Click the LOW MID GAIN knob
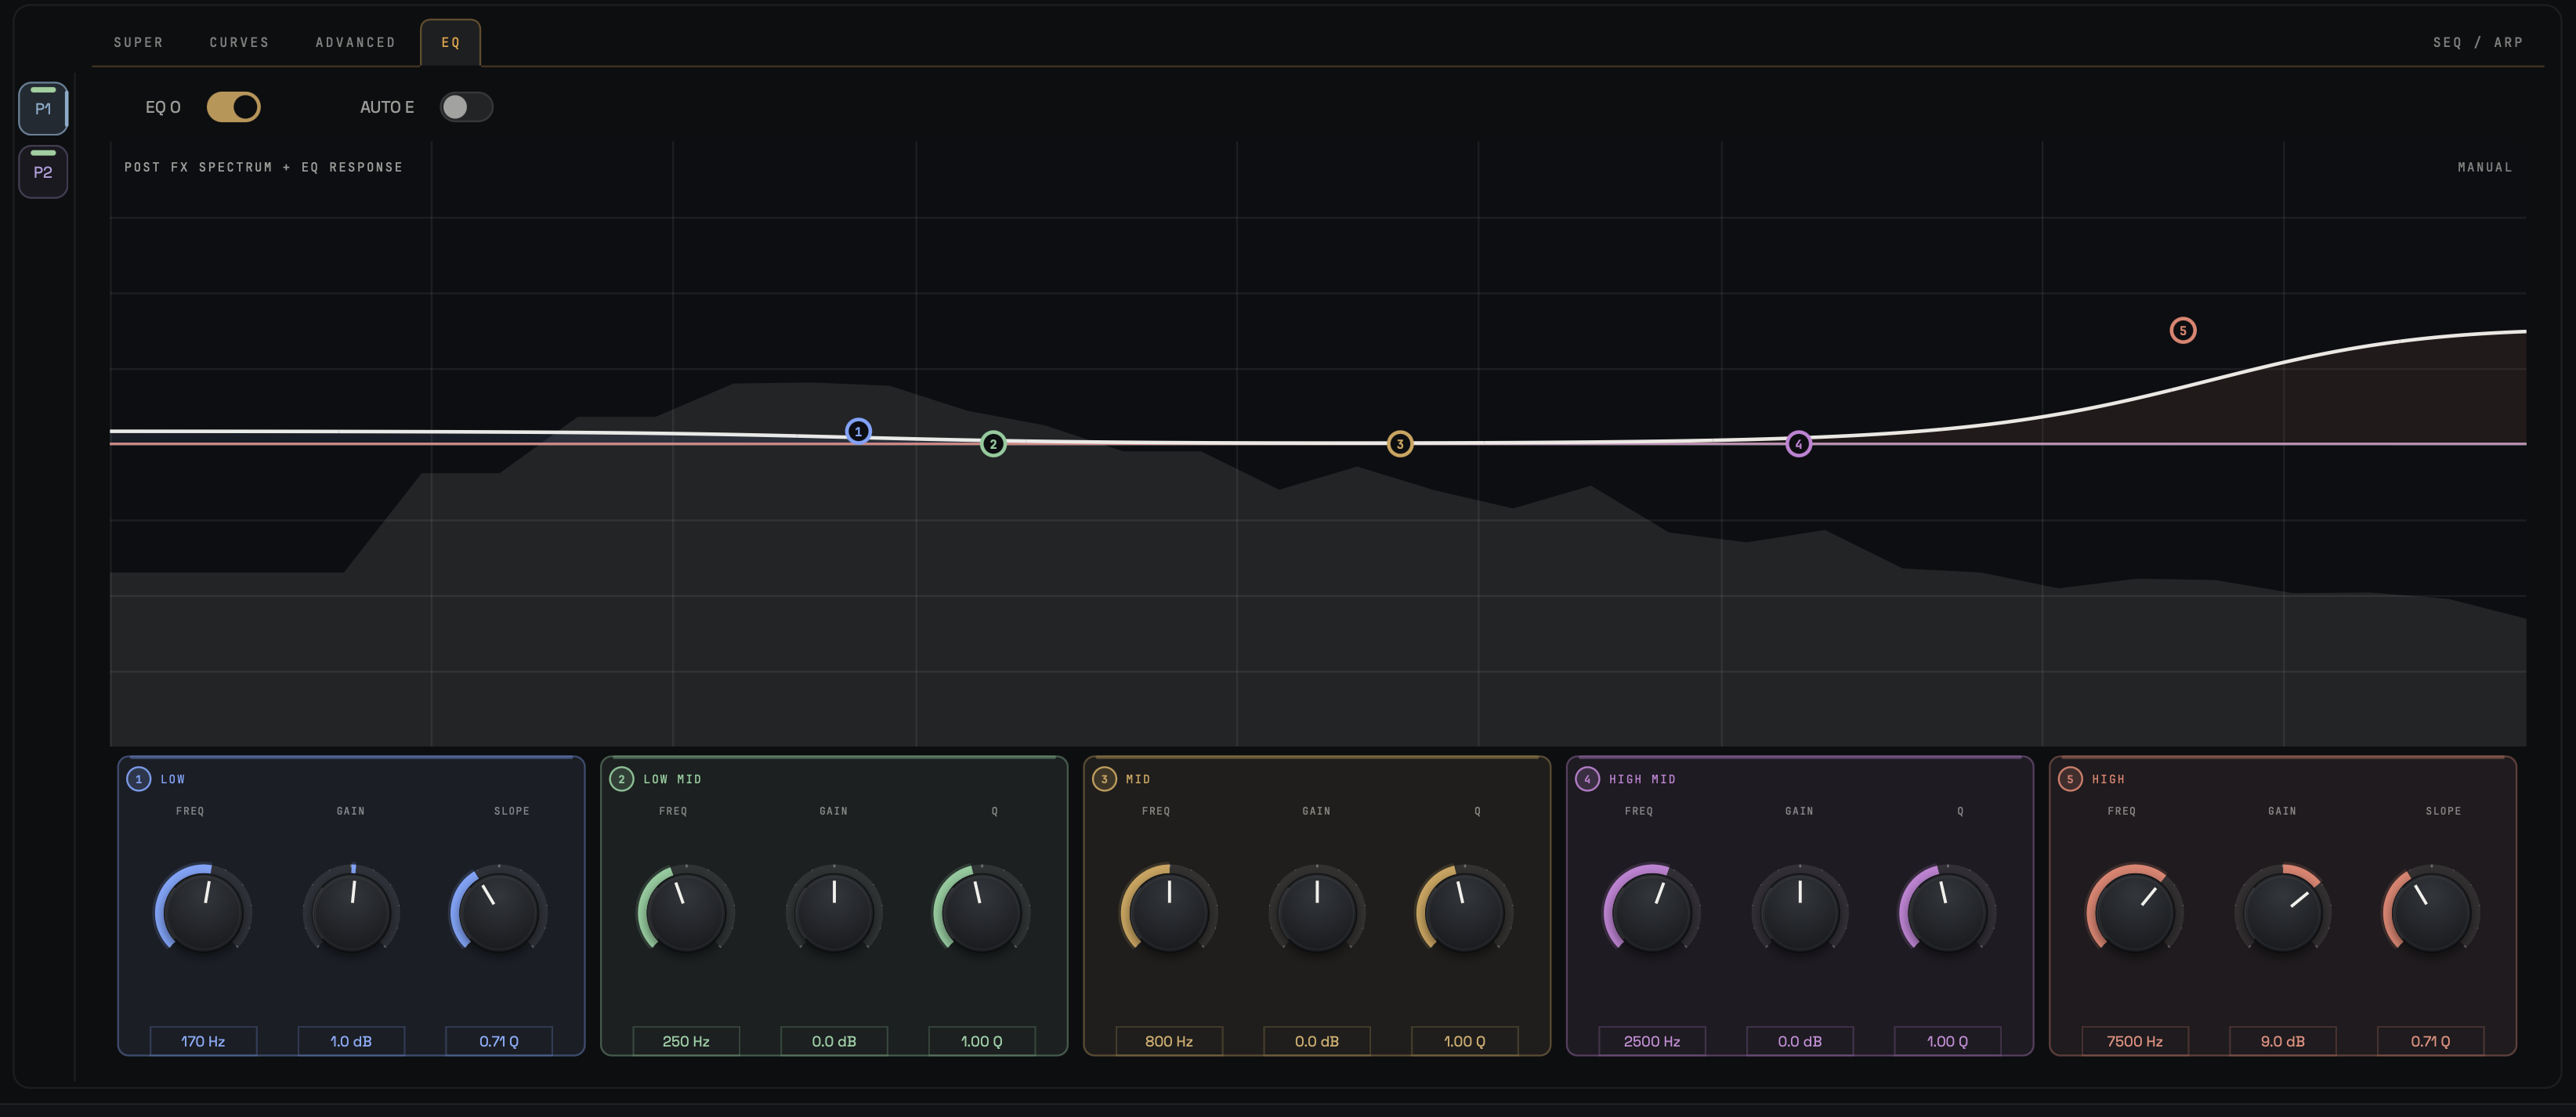 point(834,910)
